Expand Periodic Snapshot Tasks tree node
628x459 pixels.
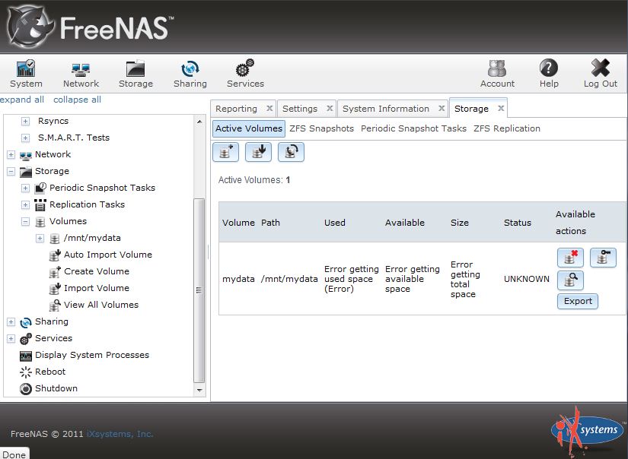[26, 188]
